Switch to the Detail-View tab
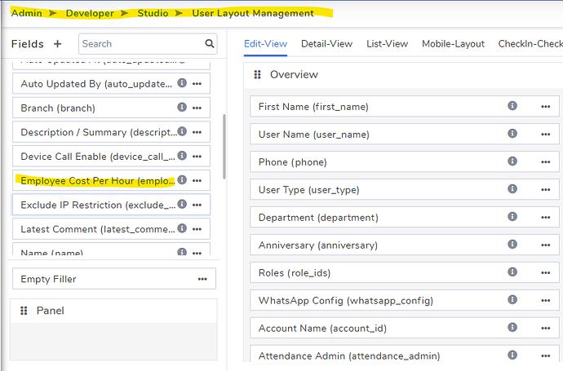Image resolution: width=563 pixels, height=371 pixels. tap(326, 44)
